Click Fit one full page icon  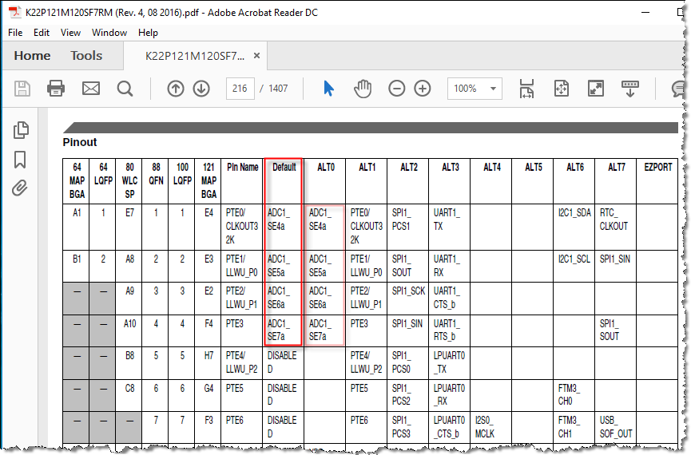coord(561,89)
